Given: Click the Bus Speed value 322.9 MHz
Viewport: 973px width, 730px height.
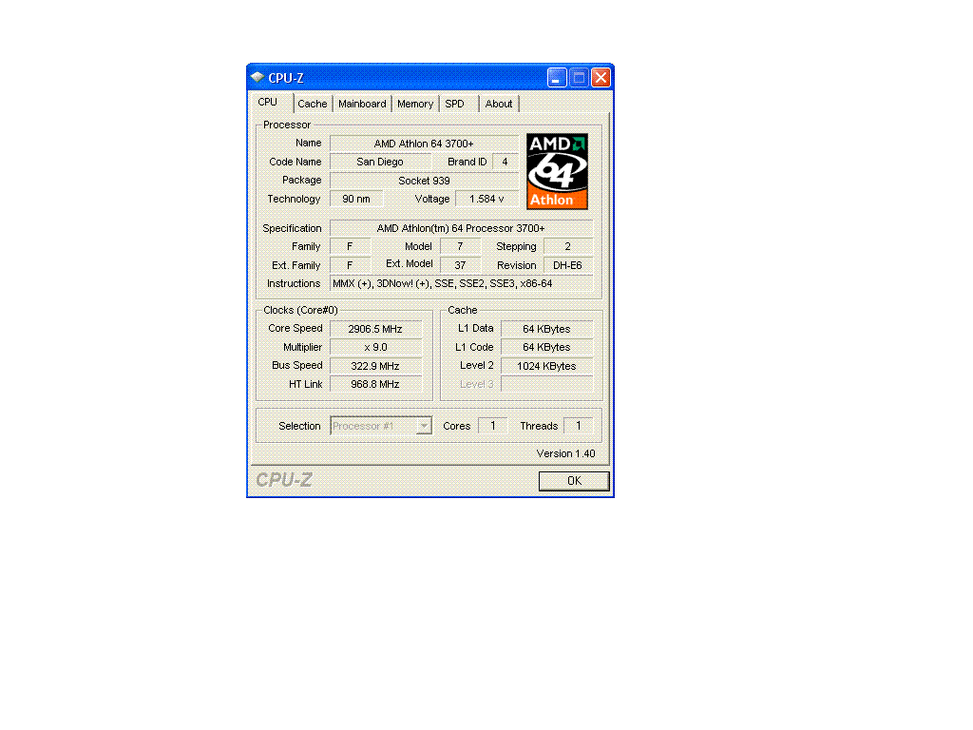Looking at the screenshot, I should (x=375, y=366).
